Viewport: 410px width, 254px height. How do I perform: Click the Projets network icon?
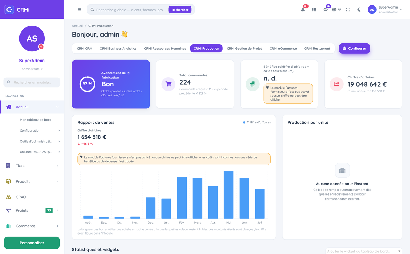coord(8,211)
